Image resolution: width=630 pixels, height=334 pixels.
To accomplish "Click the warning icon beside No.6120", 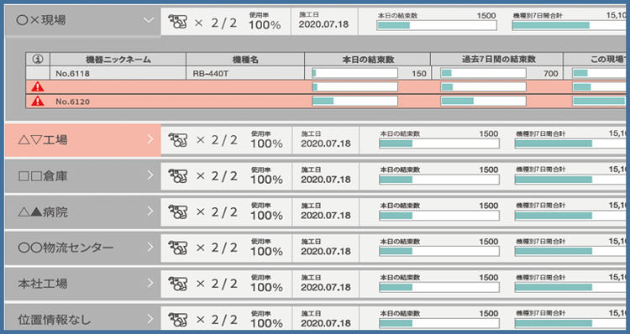I will (38, 102).
